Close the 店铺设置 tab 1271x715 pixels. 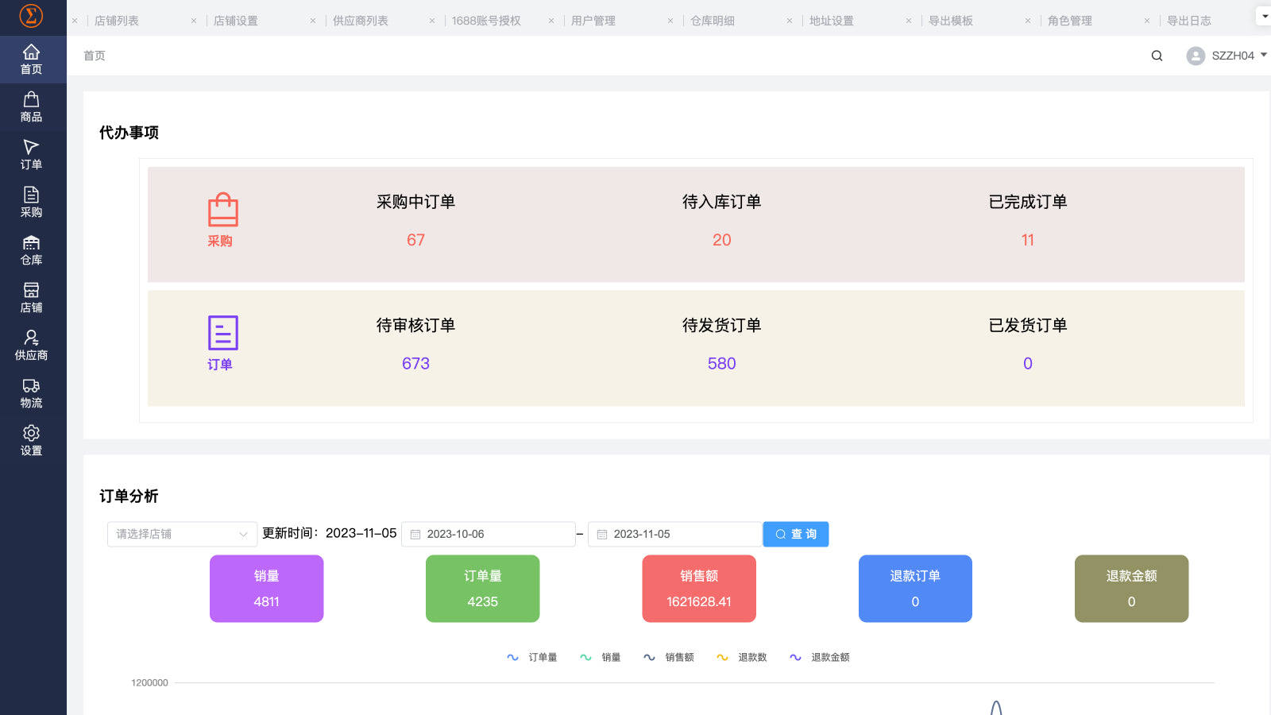pyautogui.click(x=313, y=21)
